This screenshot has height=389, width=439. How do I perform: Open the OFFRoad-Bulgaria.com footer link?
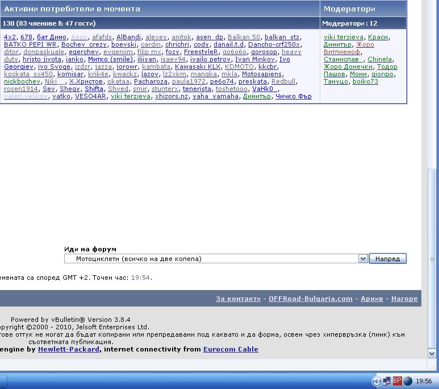311,299
